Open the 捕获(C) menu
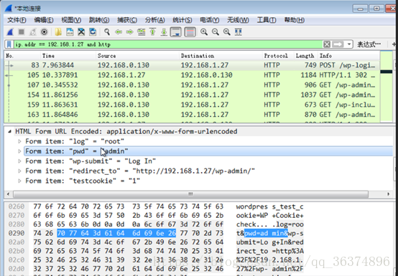Image resolution: width=398 pixels, height=276 pixels. tap(127, 20)
